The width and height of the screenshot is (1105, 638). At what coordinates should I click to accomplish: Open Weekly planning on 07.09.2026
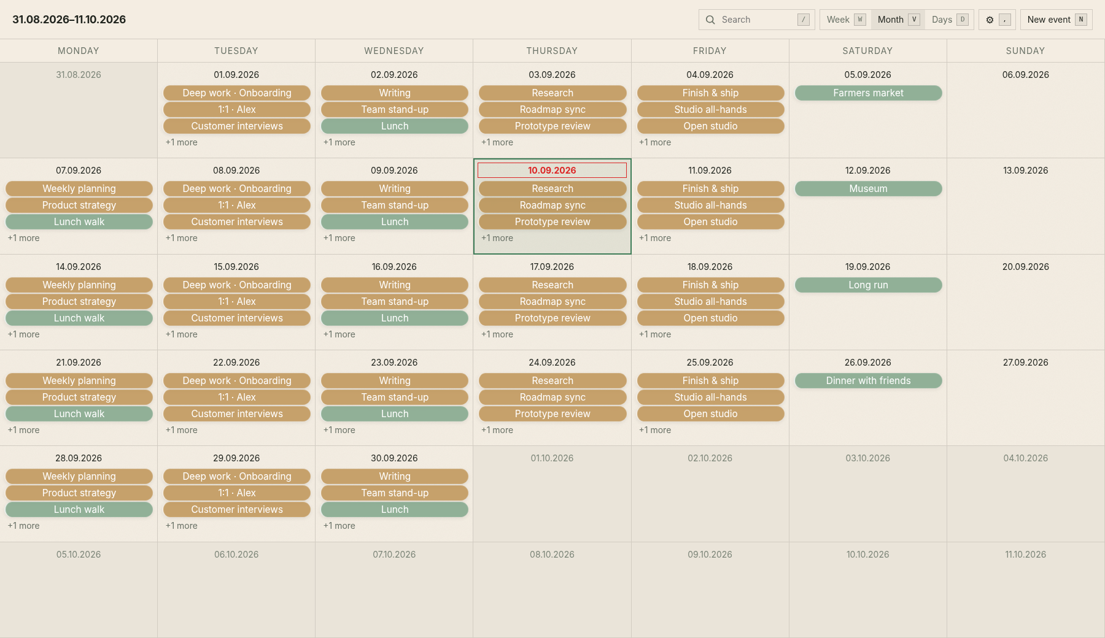coord(79,188)
